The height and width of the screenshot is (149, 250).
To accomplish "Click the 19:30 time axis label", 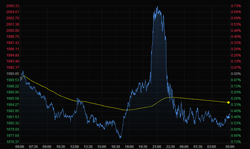I will pos(143,147).
